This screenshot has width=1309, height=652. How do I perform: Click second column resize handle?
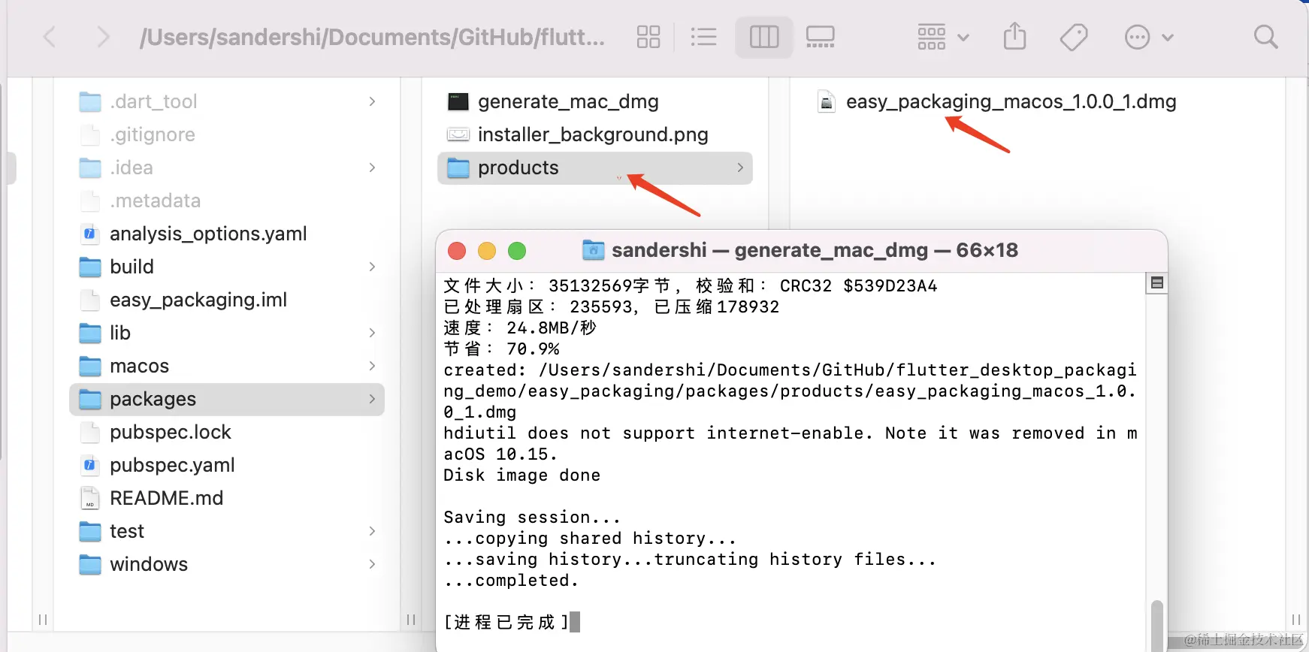(x=411, y=620)
